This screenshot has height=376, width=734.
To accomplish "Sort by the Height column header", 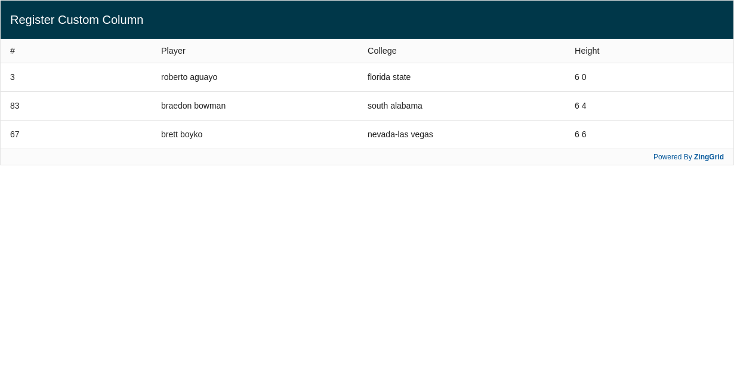I will pos(587,51).
